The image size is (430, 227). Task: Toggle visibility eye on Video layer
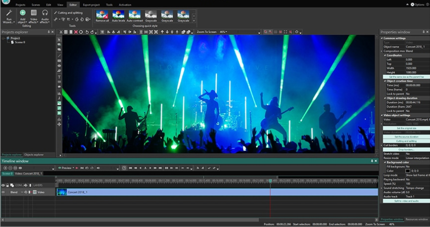point(3,192)
